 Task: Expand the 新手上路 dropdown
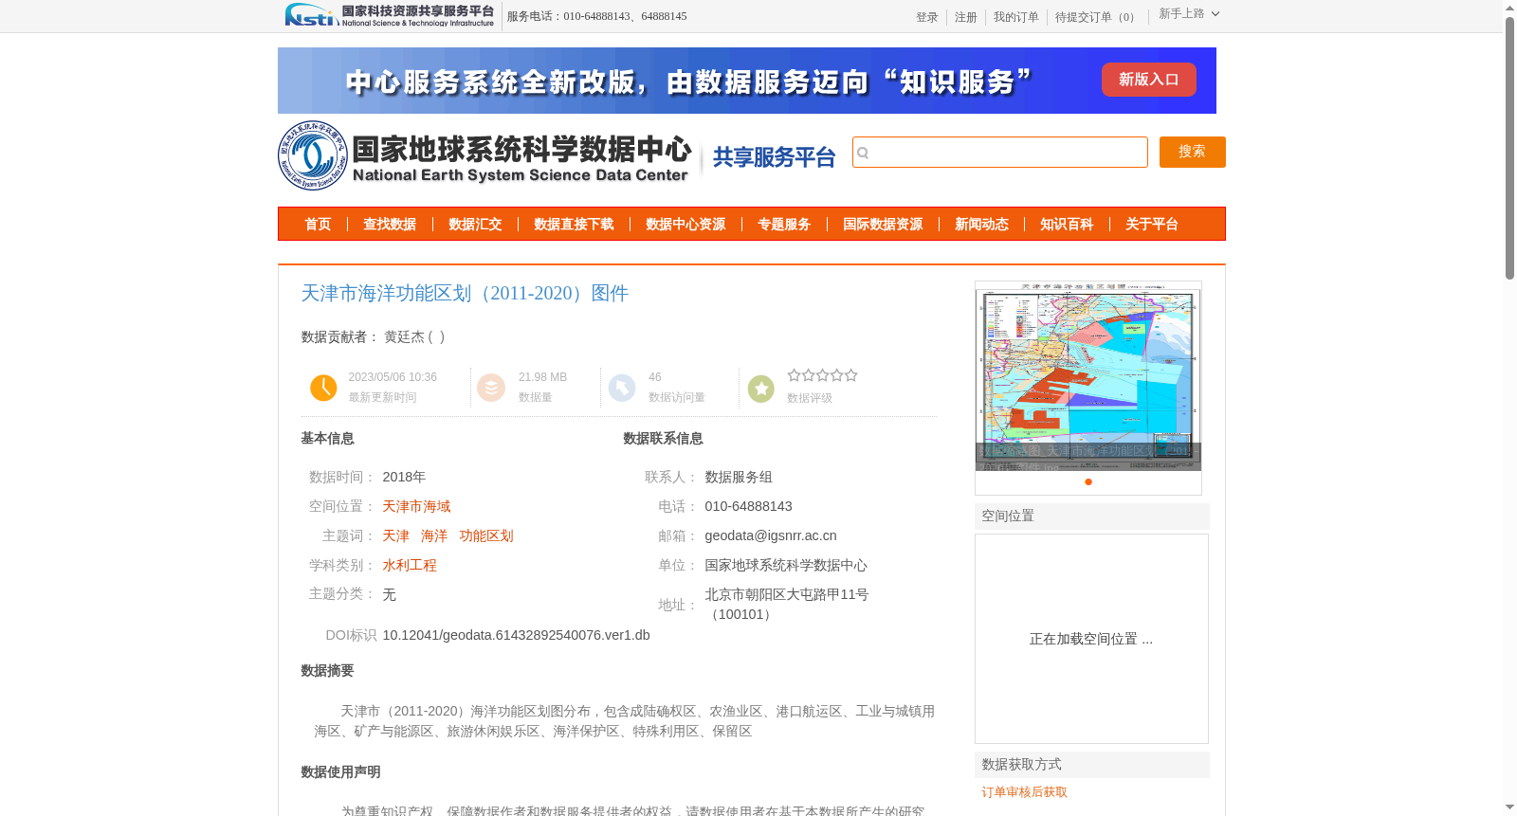[1189, 13]
